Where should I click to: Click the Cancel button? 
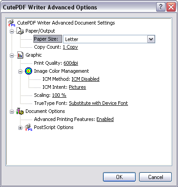(x=155, y=177)
